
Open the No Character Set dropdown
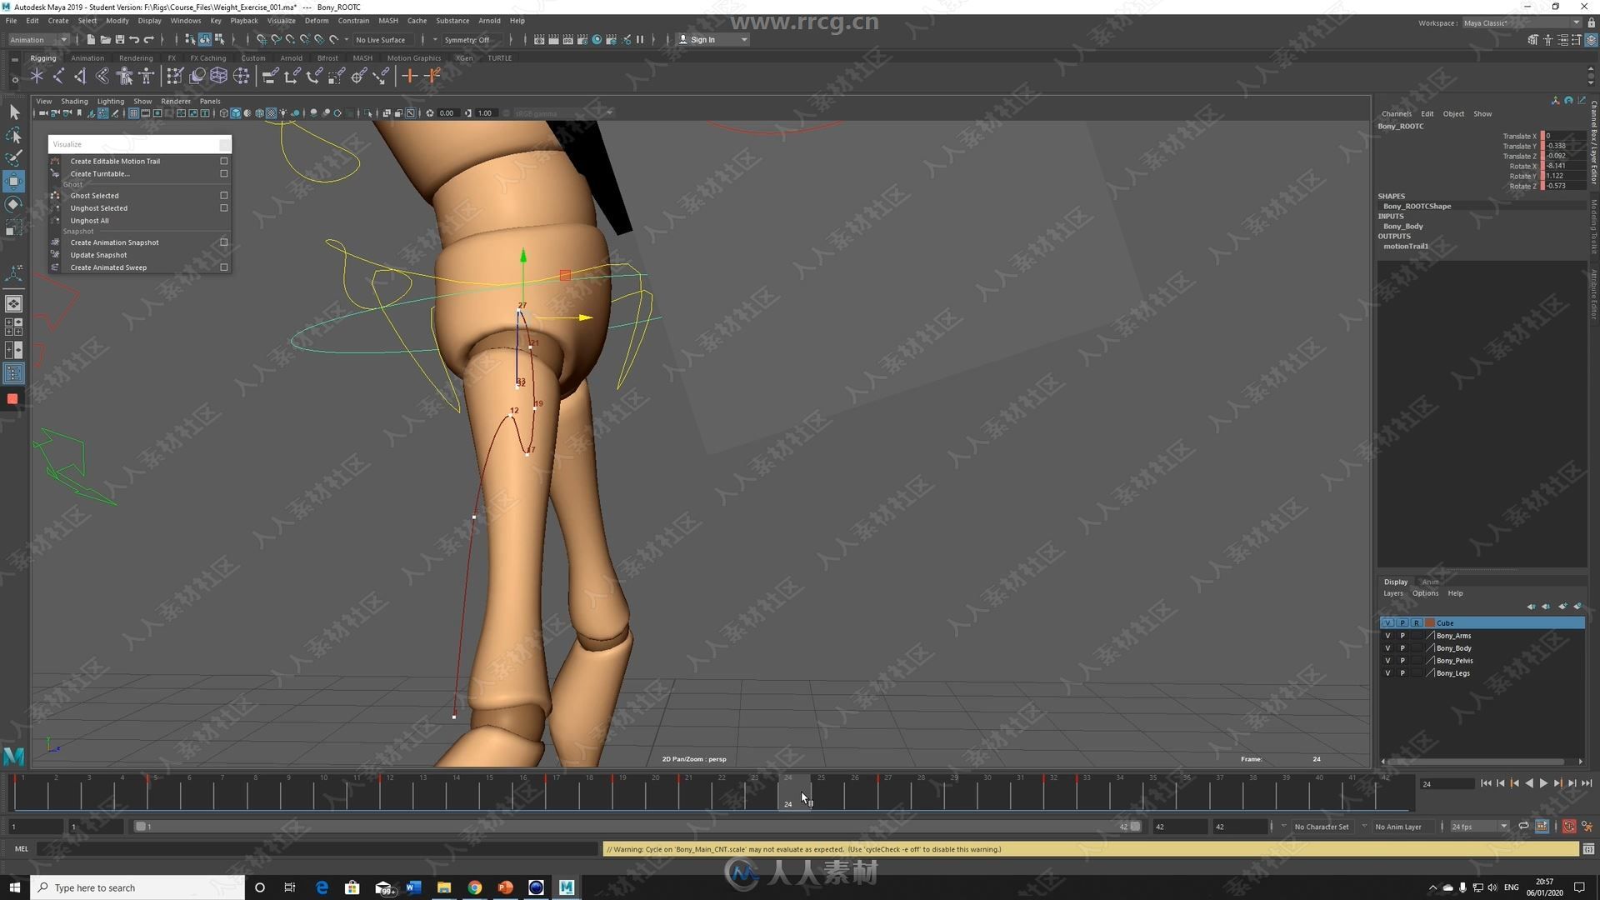click(1322, 827)
